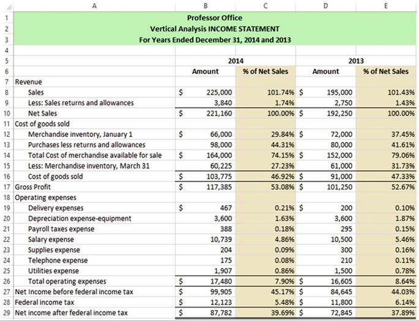The height and width of the screenshot is (321, 419).
Task: Click the 2014 year heading cell
Action: point(235,61)
